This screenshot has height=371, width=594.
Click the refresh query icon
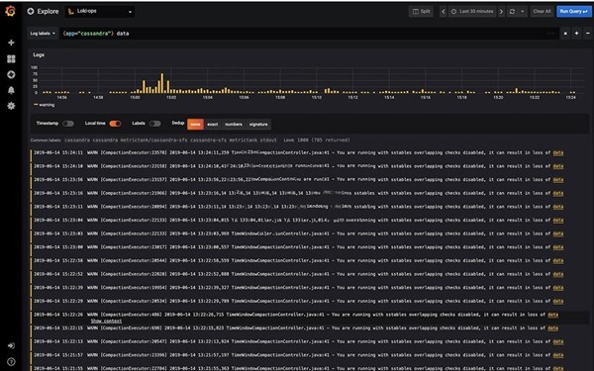512,11
